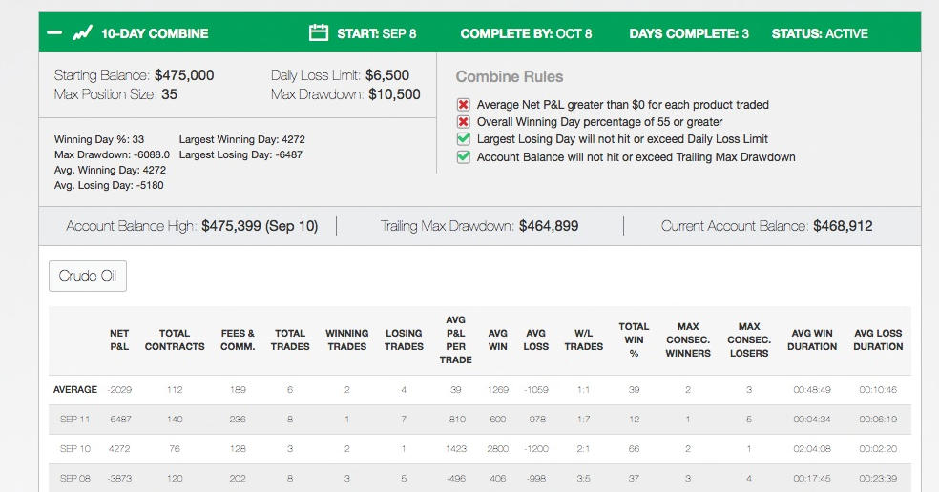Click the Winning Day %: 33 stat
The image size is (939, 492).
coord(99,139)
